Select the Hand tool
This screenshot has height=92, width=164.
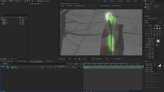4,1
